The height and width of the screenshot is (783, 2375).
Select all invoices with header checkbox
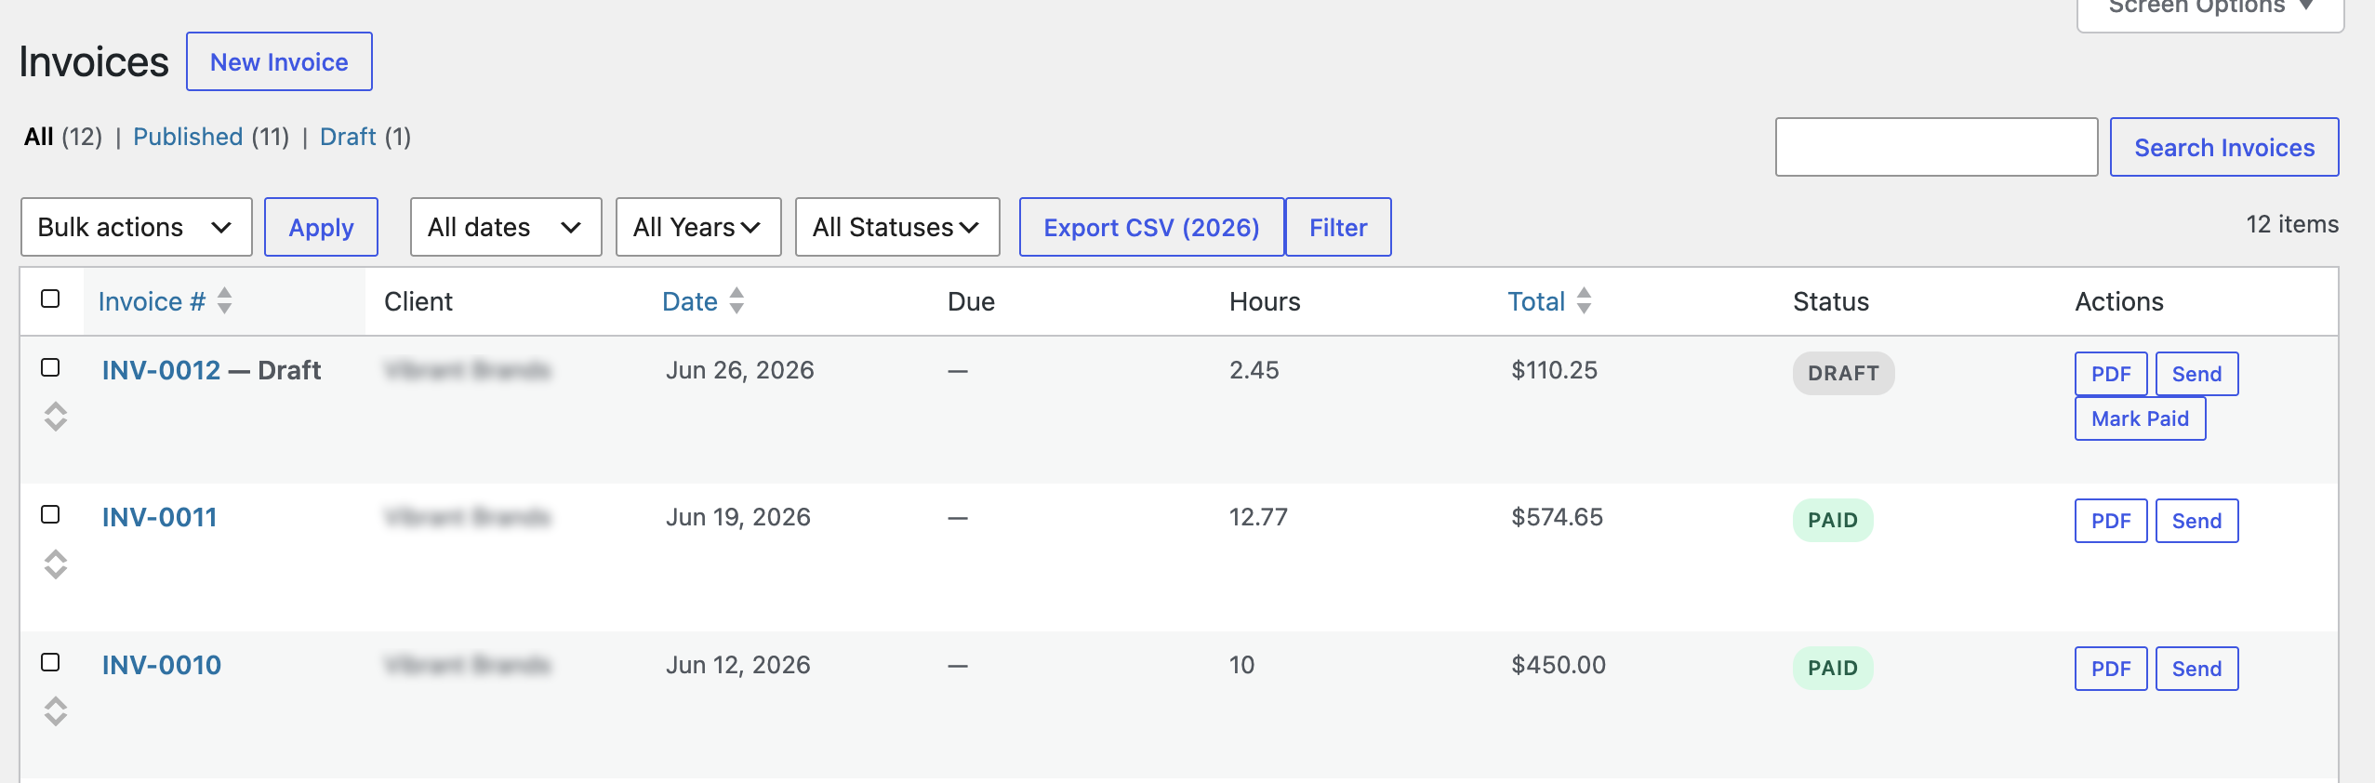coord(51,299)
